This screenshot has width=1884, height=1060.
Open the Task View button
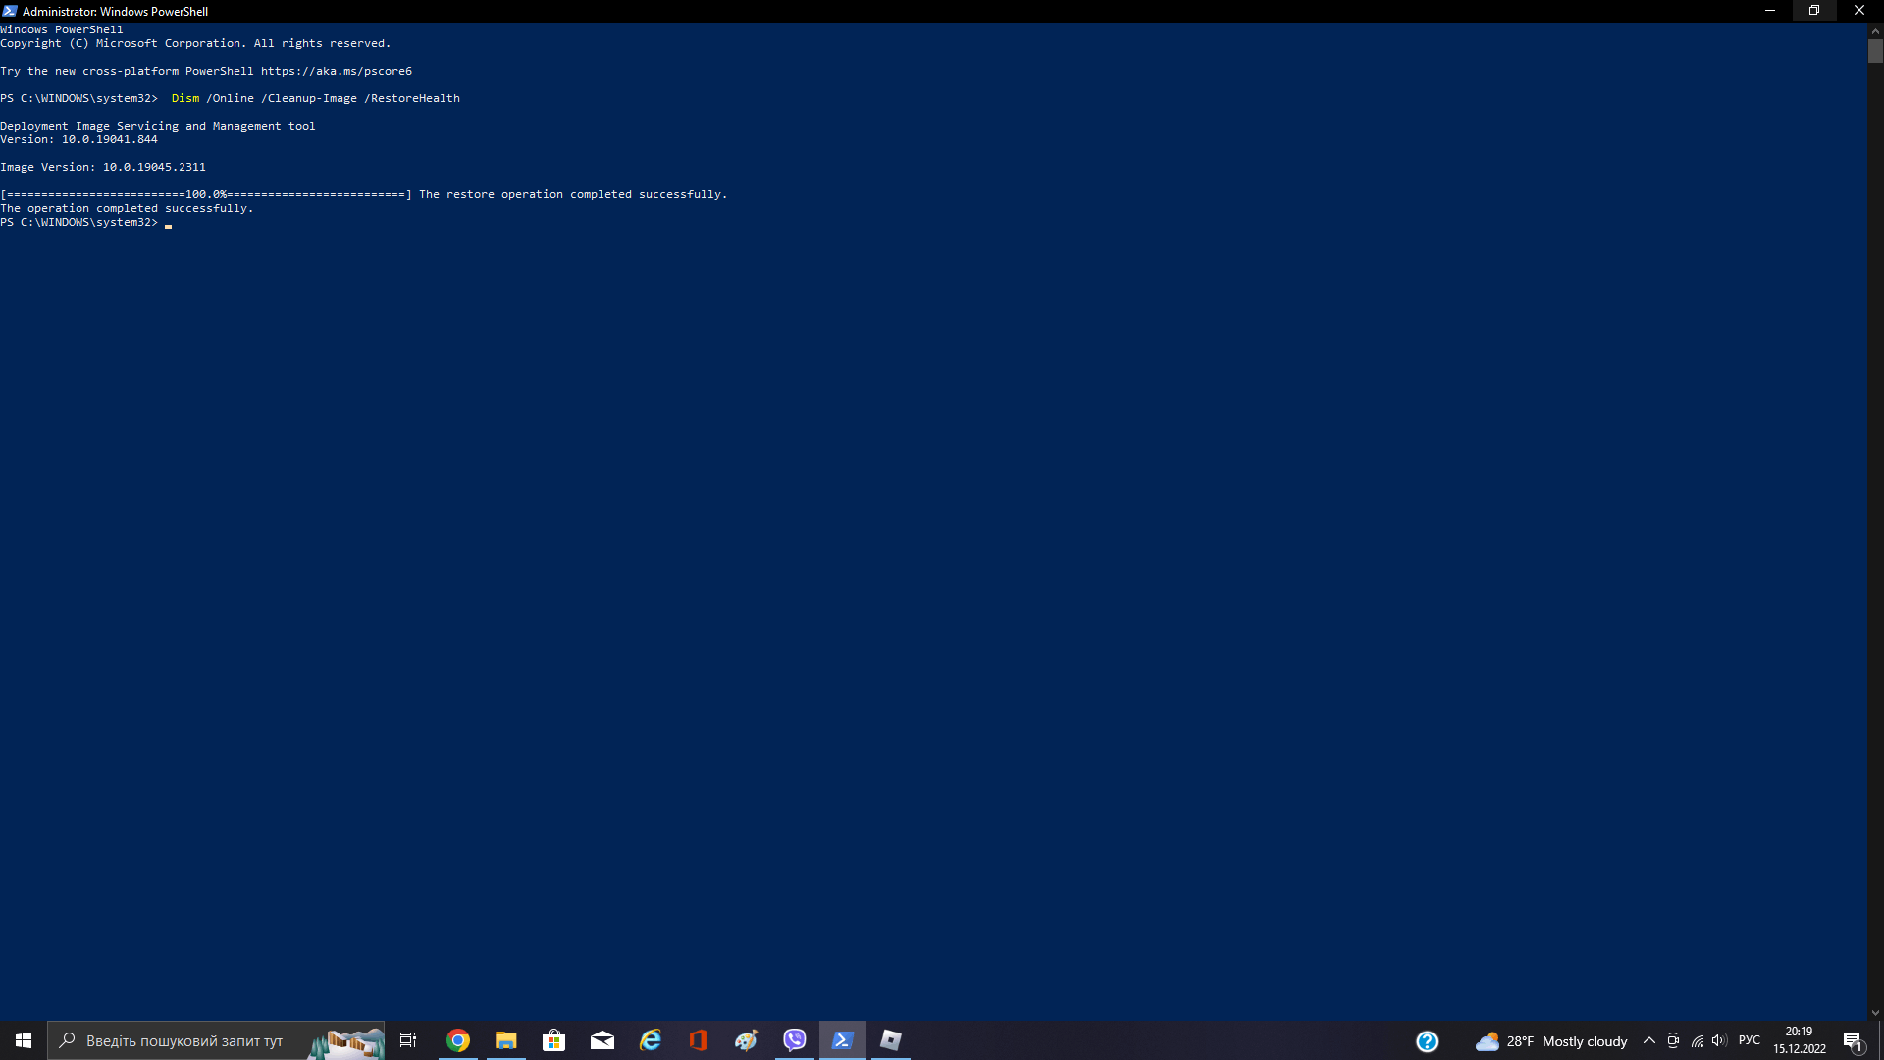pyautogui.click(x=409, y=1039)
